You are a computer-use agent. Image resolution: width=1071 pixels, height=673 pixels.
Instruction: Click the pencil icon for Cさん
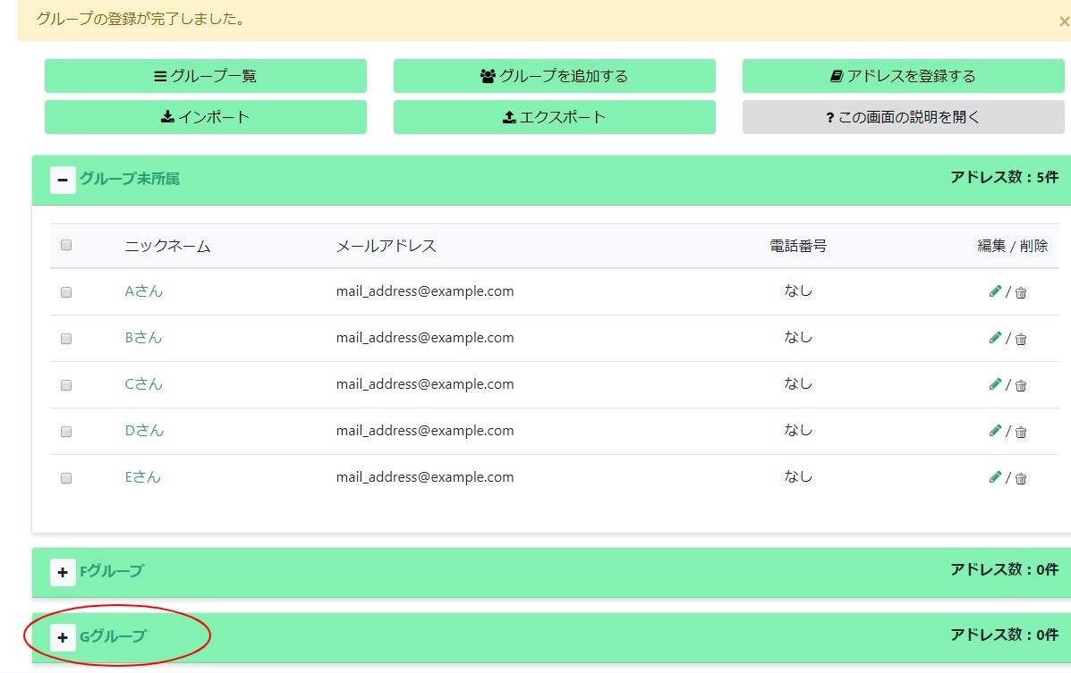[x=995, y=383]
